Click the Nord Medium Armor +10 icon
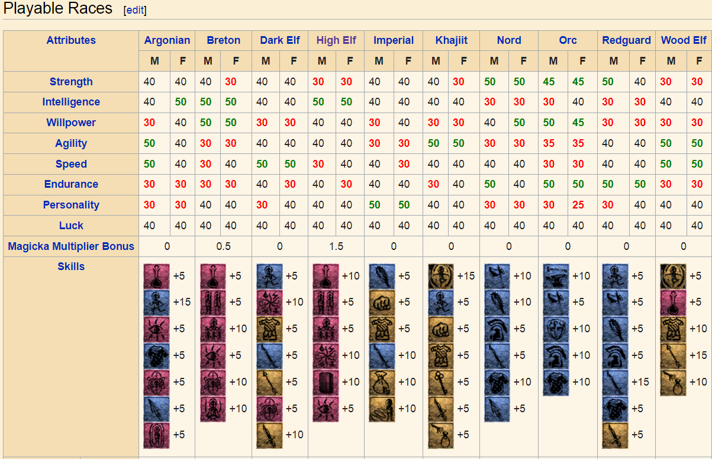Viewport: 712px width, 459px height. 497,383
